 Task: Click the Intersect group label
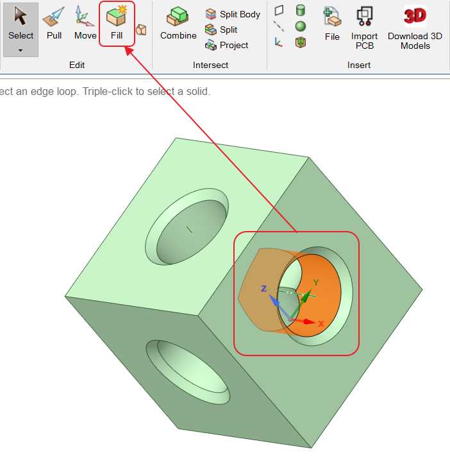pos(210,65)
